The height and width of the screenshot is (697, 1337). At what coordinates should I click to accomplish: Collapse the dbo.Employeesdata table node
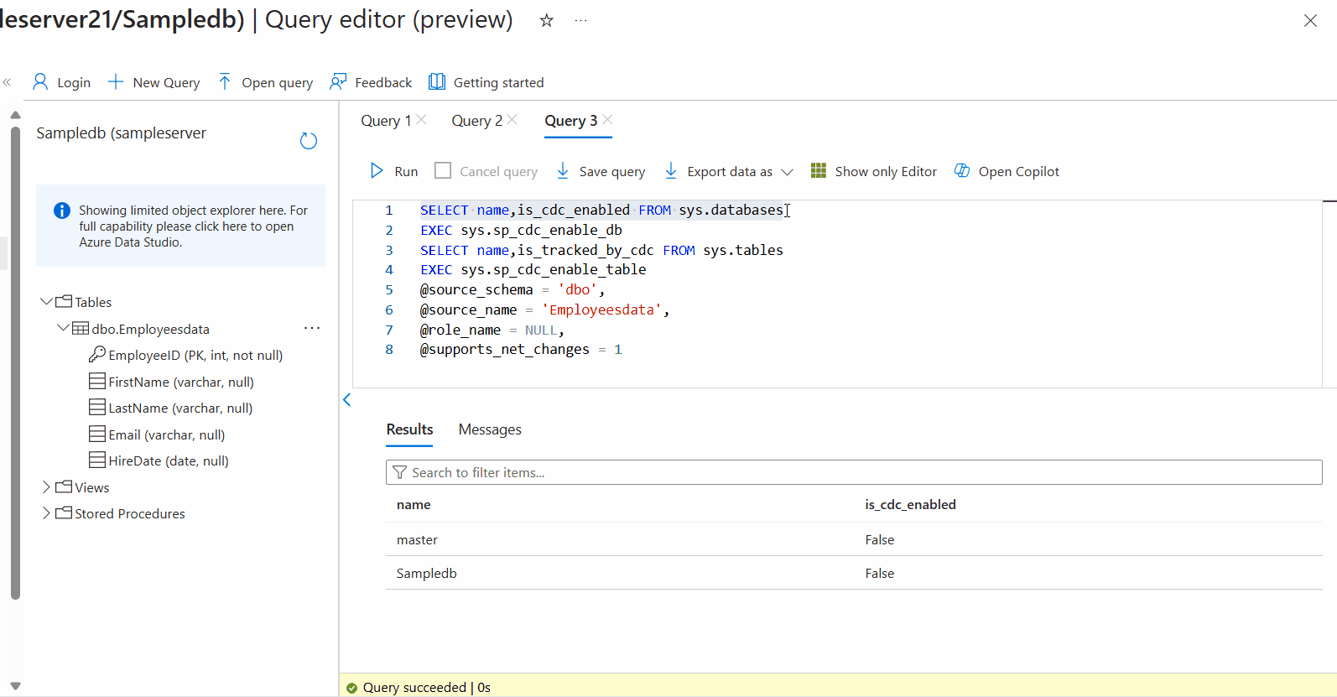click(63, 328)
